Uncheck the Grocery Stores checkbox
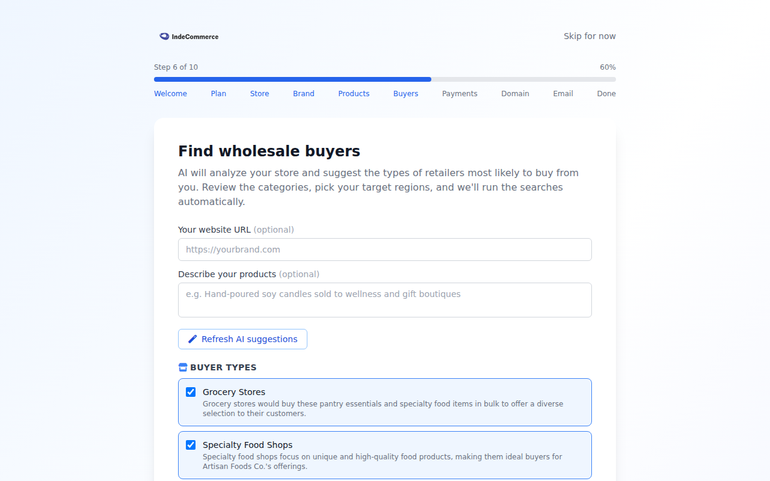Viewport: 770px width, 481px height. point(191,392)
